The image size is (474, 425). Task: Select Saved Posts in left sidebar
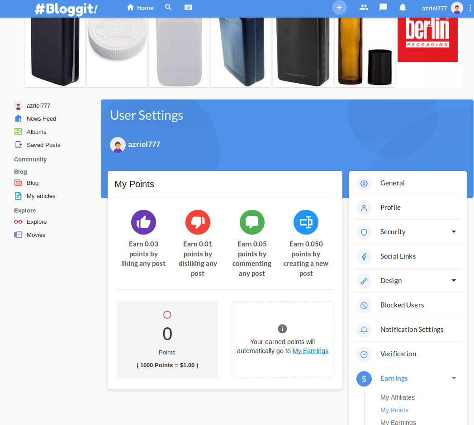click(x=43, y=145)
